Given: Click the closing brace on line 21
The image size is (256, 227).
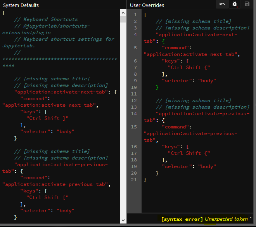Looking at the screenshot, I should coord(145,180).
